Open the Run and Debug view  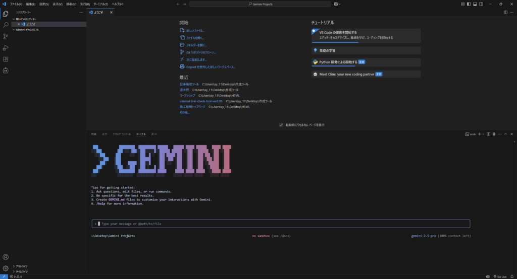[x=6, y=48]
